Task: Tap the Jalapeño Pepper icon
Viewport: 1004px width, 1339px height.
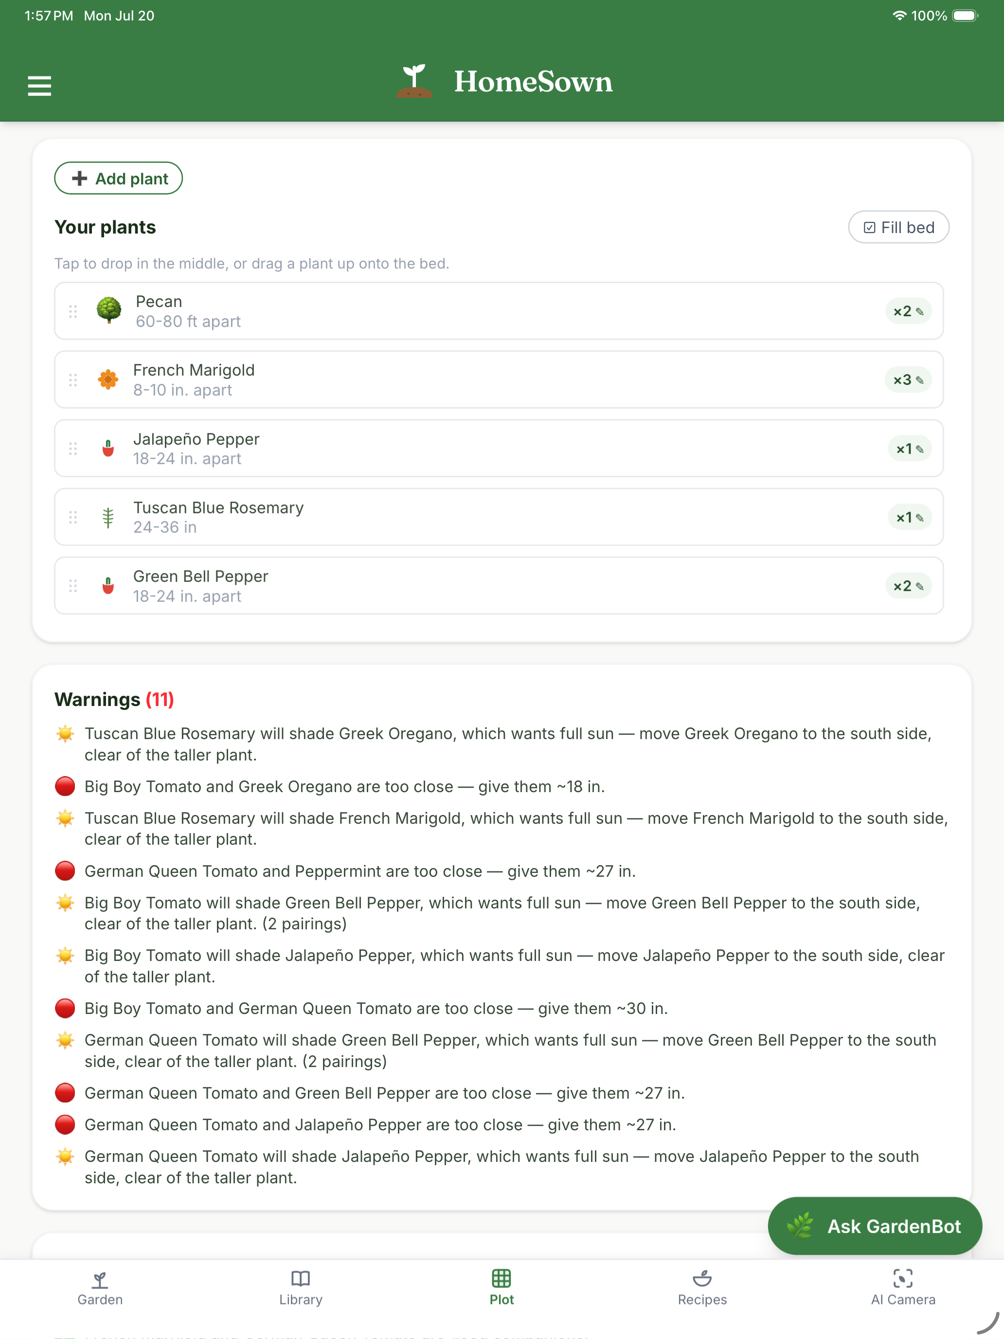Action: 108,449
